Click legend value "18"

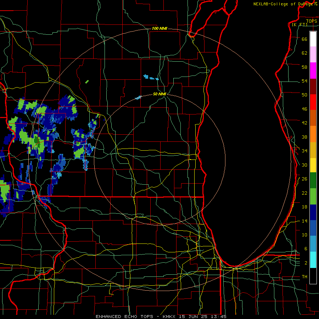[x=304, y=207]
